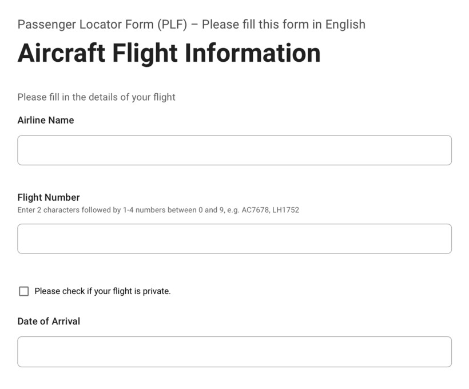Click the Airline Name input field
The height and width of the screenshot is (389, 469).
point(234,150)
